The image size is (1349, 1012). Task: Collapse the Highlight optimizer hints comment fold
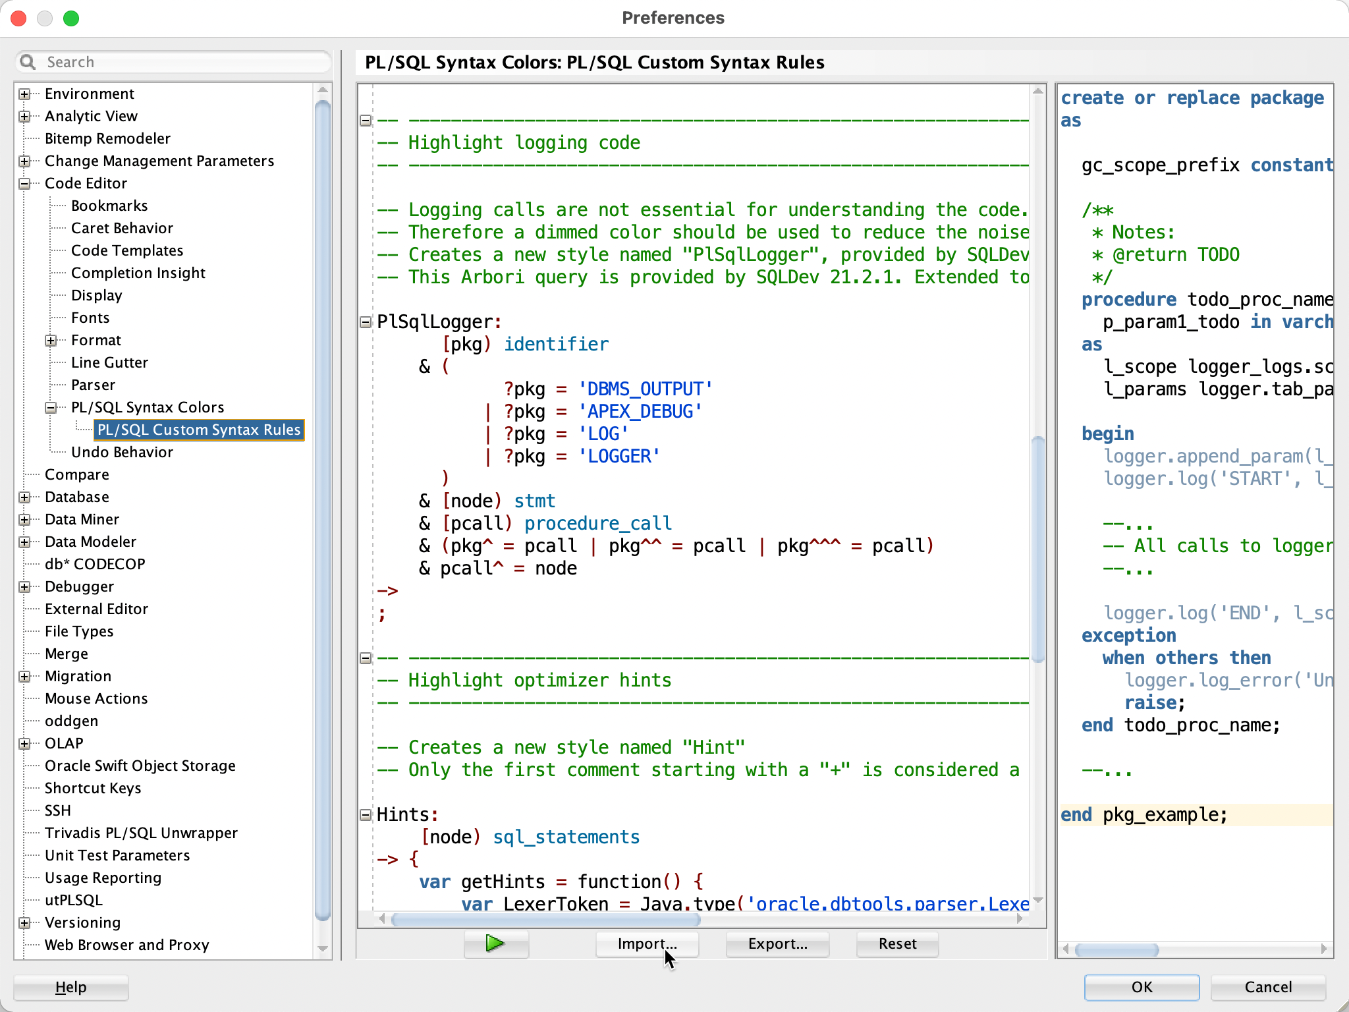pyautogui.click(x=366, y=658)
